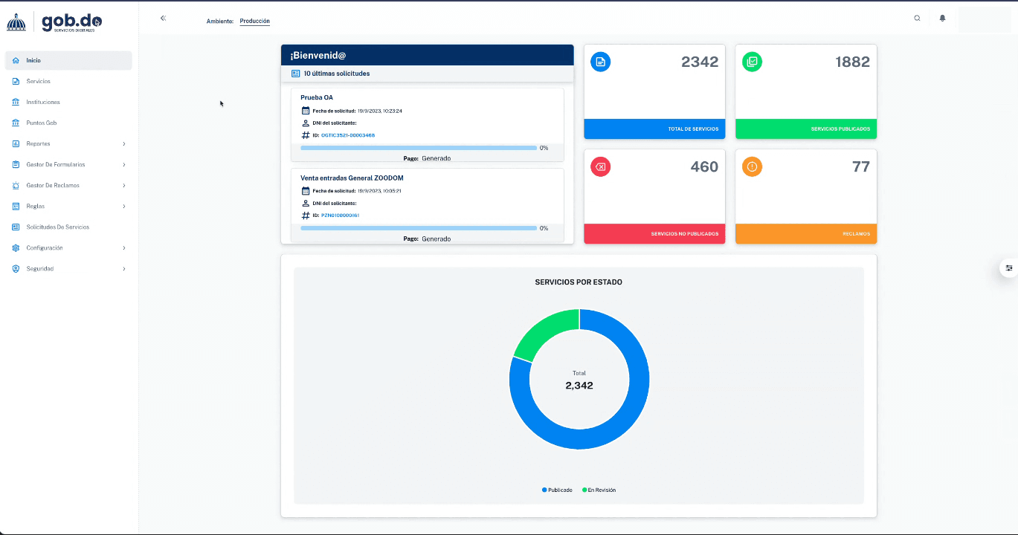The image size is (1018, 535).
Task: Click the Instituciones building icon
Action: click(16, 102)
